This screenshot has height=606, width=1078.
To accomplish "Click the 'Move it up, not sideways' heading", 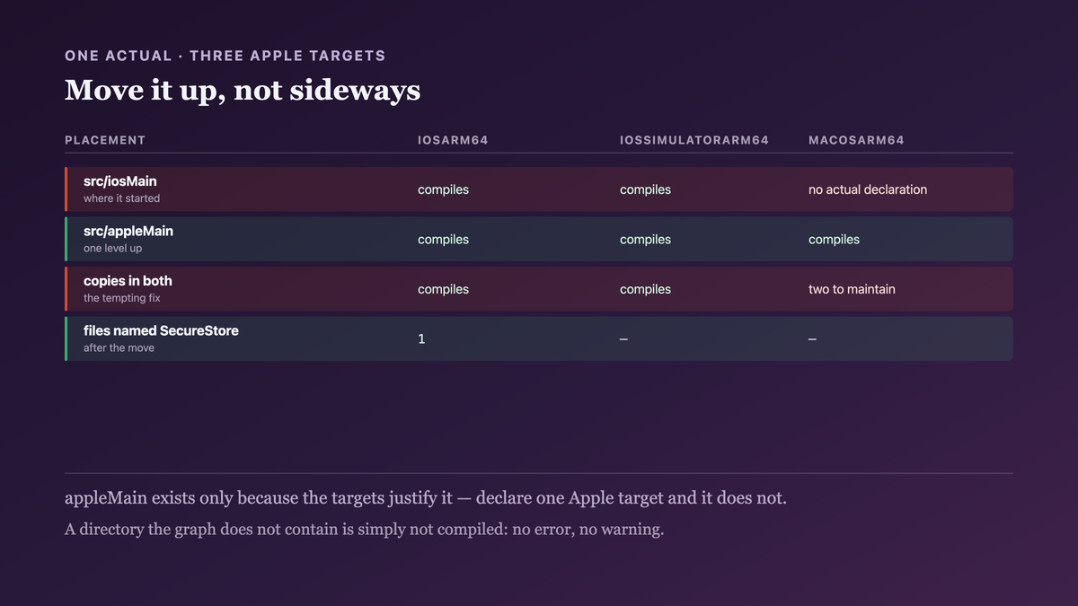I will 243,91.
